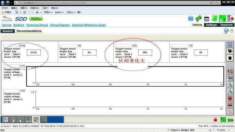Click the black square stop button
The height and width of the screenshot is (132, 235).
coord(230,58)
